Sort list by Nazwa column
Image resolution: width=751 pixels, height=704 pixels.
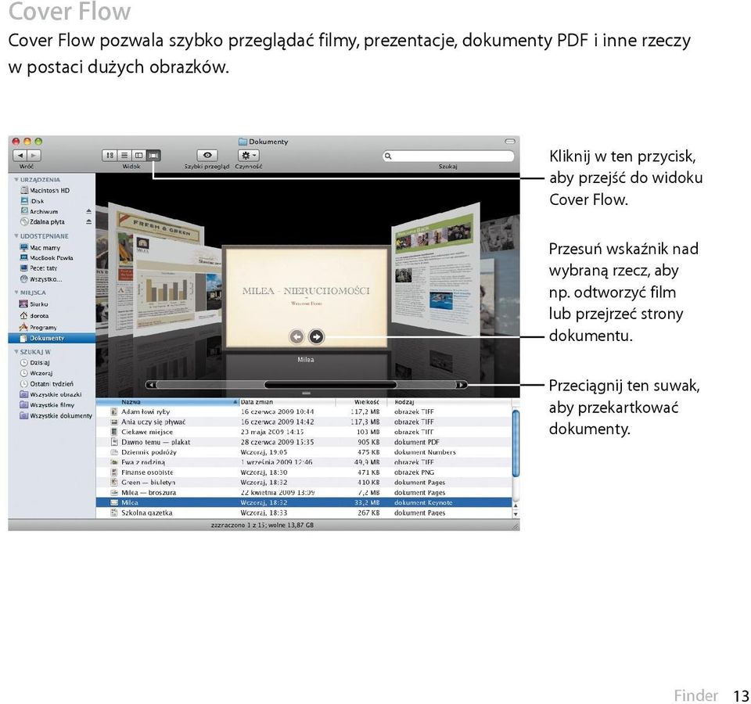167,402
